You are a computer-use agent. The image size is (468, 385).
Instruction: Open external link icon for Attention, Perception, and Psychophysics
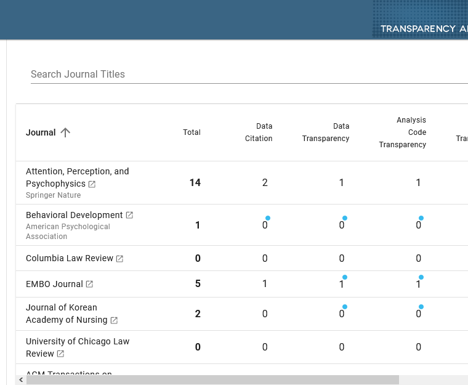click(x=92, y=184)
